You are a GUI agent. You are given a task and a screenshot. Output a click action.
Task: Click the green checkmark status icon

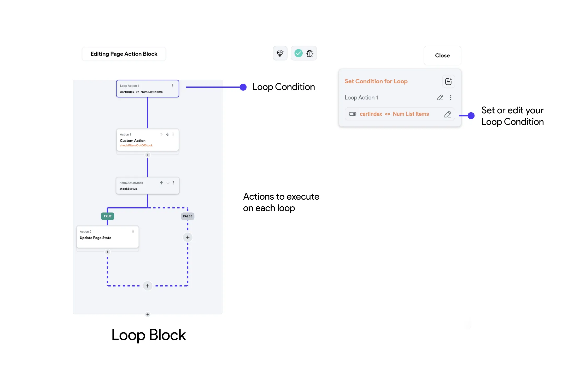pyautogui.click(x=298, y=53)
